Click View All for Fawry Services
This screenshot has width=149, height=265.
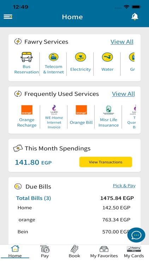click(122, 42)
